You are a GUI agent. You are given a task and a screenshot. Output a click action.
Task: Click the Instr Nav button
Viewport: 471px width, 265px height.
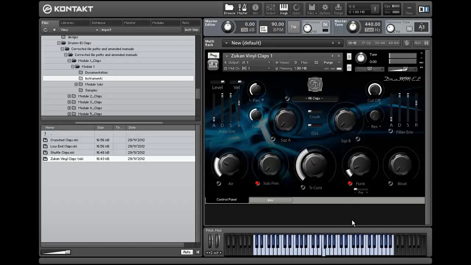(191, 30)
